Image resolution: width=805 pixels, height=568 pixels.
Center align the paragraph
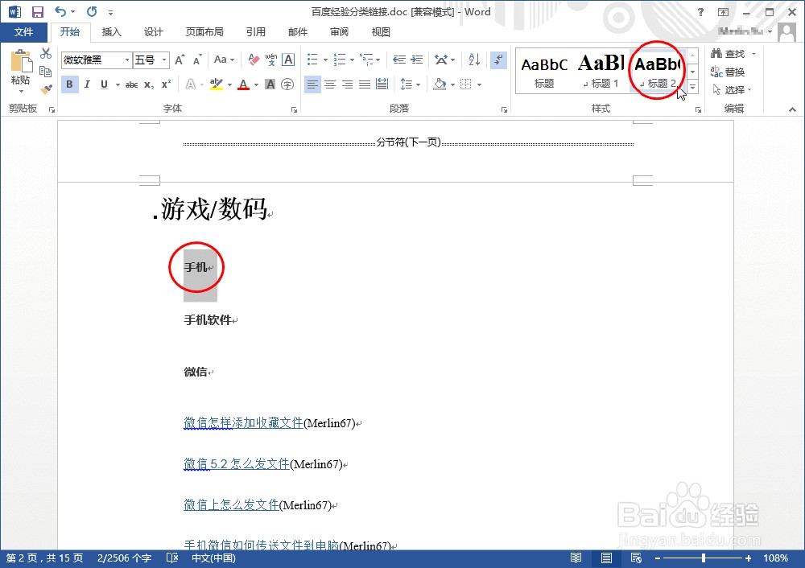(330, 84)
